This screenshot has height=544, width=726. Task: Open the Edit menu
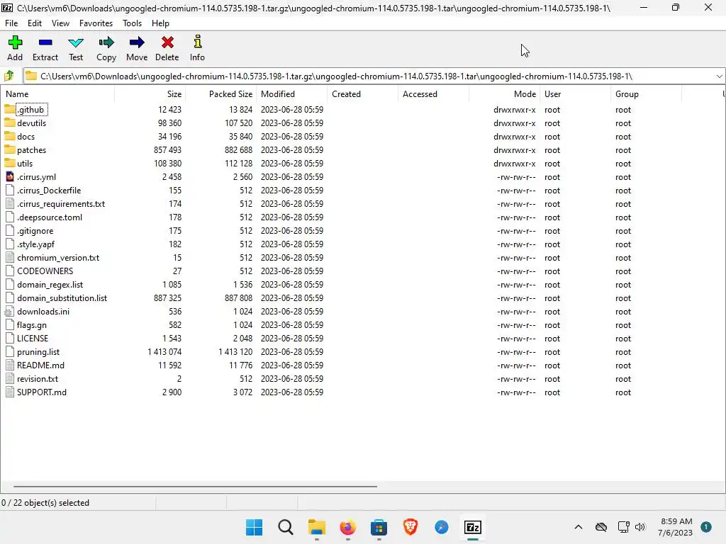(35, 23)
